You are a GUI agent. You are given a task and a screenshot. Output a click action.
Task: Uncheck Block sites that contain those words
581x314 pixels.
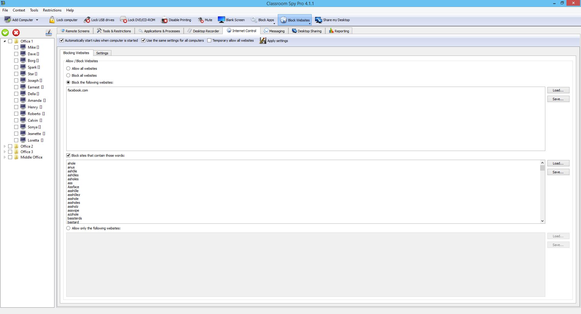(x=68, y=155)
